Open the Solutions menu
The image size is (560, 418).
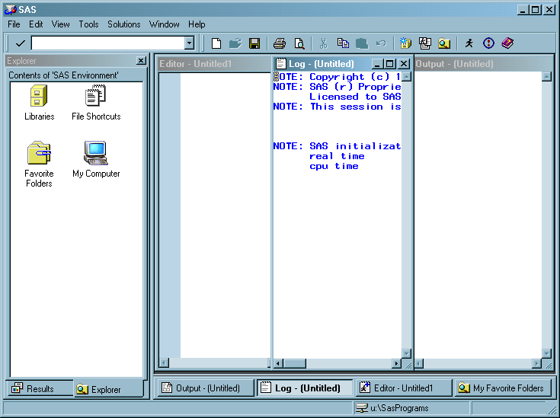(x=124, y=24)
